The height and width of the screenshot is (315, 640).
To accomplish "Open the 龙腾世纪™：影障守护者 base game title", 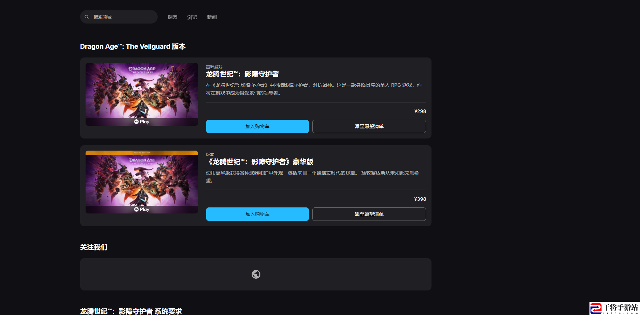I will 243,74.
